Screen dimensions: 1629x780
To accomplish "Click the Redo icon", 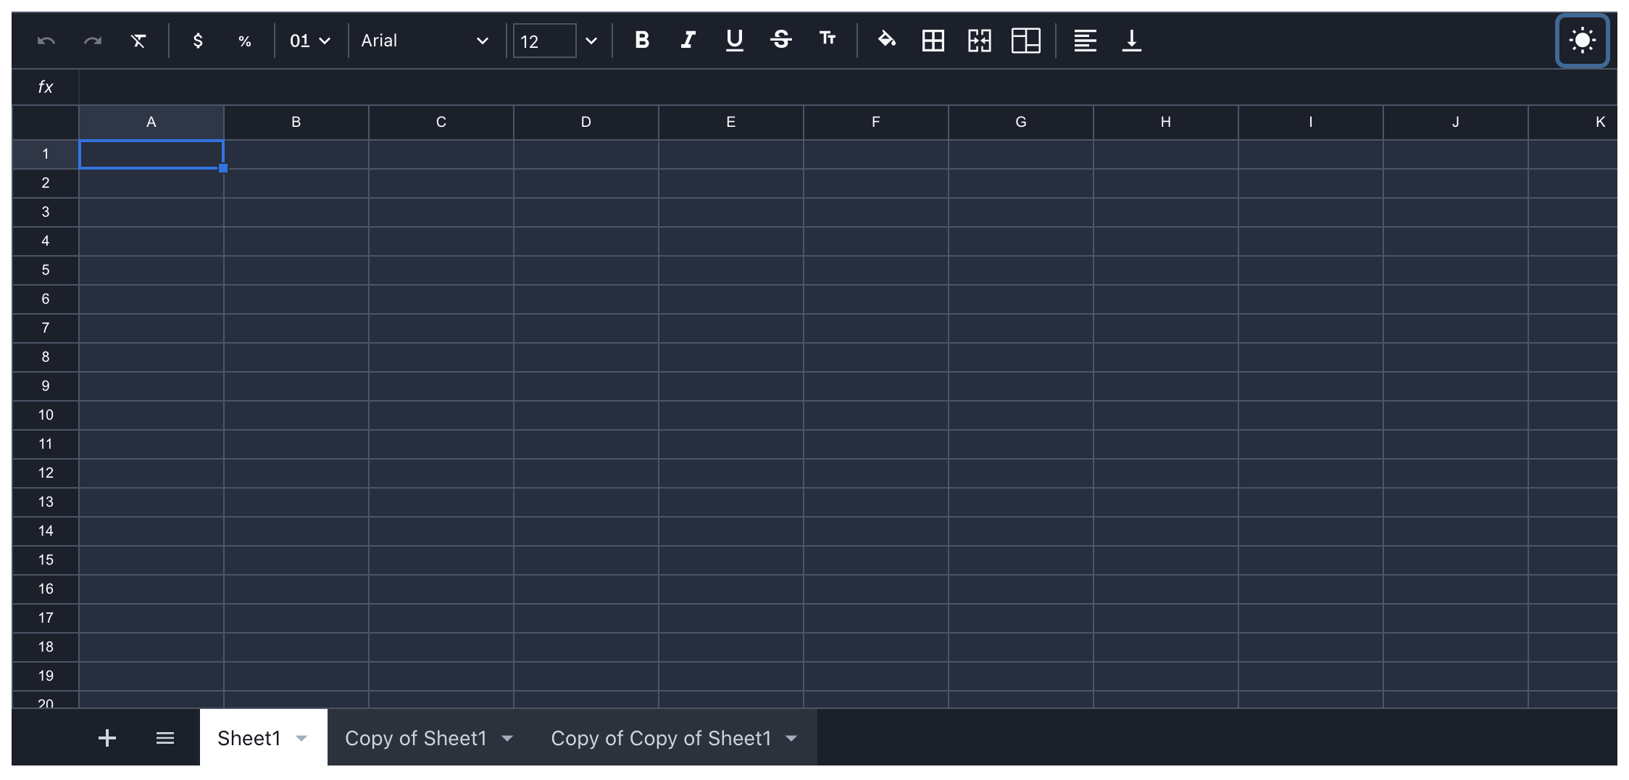I will 93,41.
